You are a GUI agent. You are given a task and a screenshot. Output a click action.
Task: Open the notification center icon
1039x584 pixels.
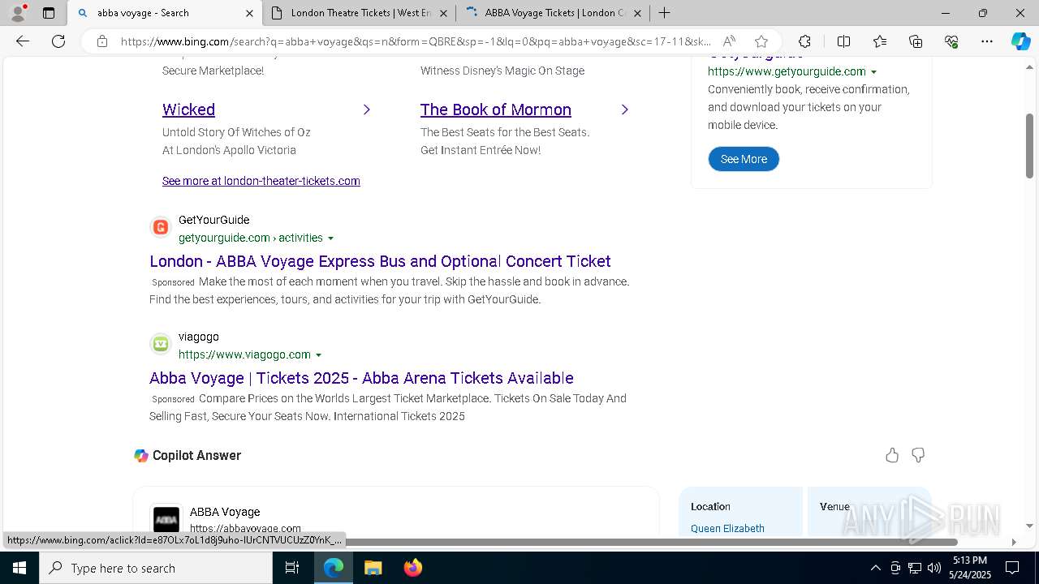click(1012, 568)
